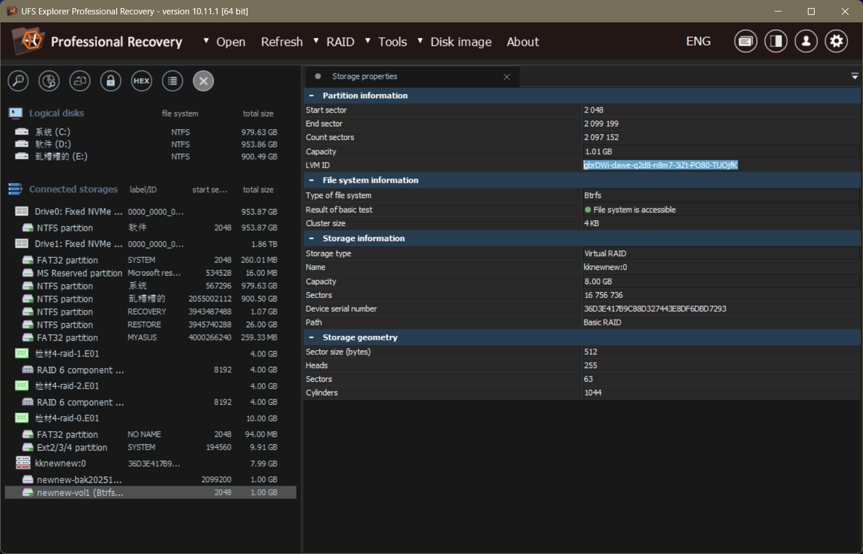Open the Disk image dropdown arrow
This screenshot has height=554, width=863.
420,41
